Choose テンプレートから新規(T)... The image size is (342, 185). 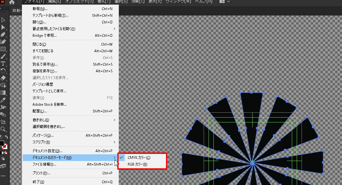(x=71, y=15)
